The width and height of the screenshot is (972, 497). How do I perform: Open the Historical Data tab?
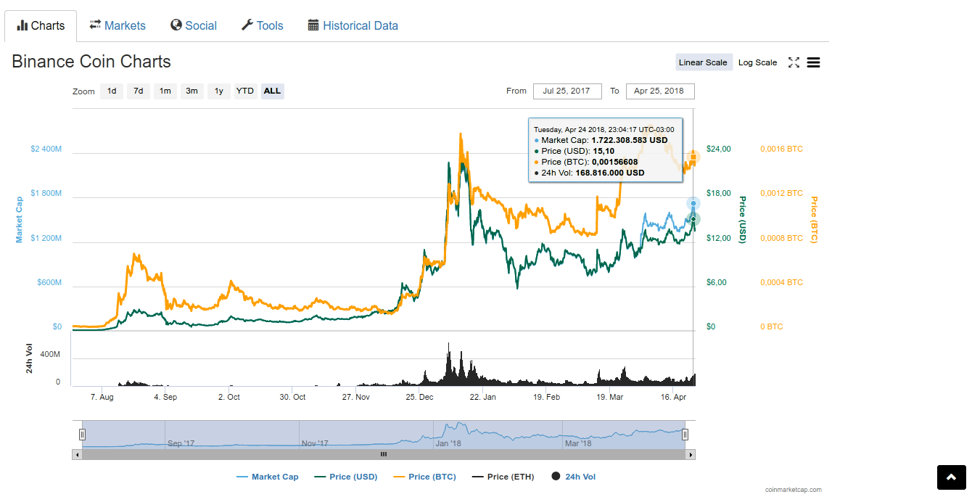(x=353, y=25)
